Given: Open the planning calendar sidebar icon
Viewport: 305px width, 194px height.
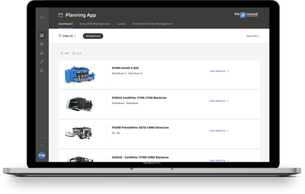Looking at the screenshot, I should pos(42,35).
